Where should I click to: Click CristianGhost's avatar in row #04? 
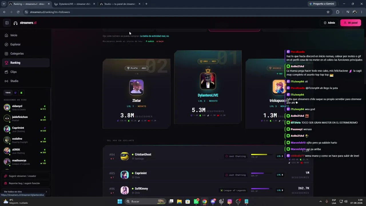click(125, 156)
